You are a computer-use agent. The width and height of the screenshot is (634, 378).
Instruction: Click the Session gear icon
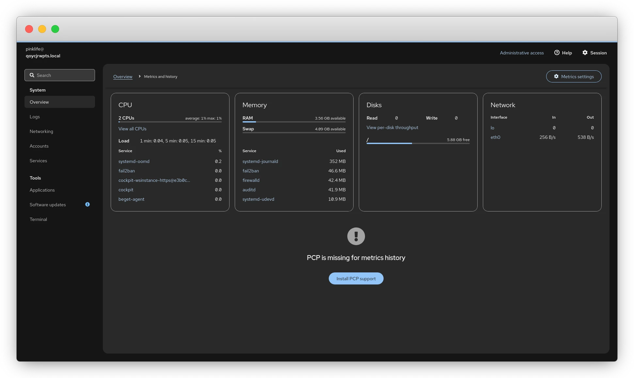pyautogui.click(x=585, y=52)
